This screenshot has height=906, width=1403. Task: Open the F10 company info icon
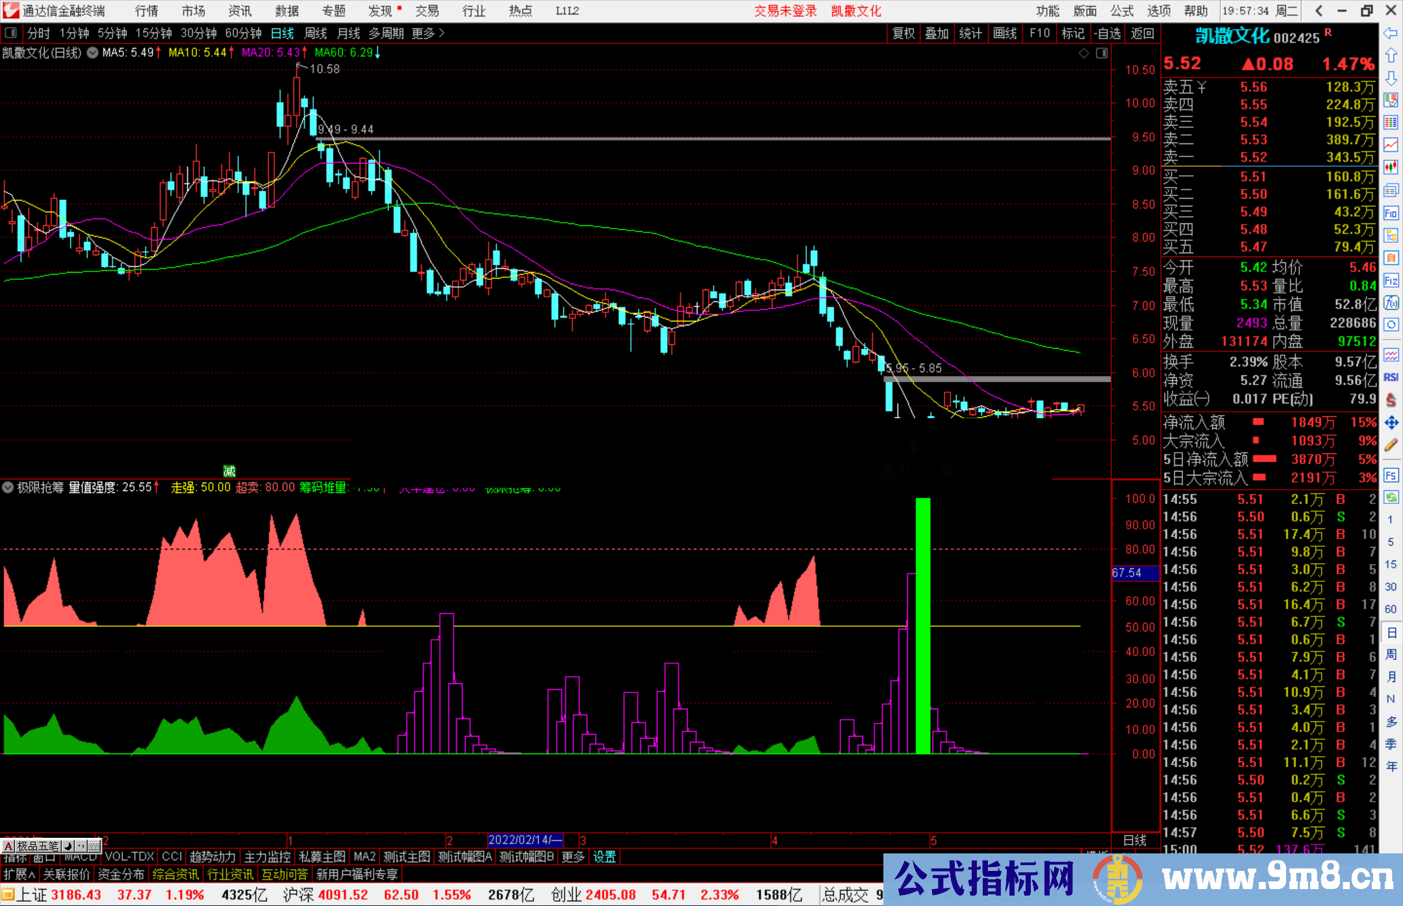point(1391,213)
